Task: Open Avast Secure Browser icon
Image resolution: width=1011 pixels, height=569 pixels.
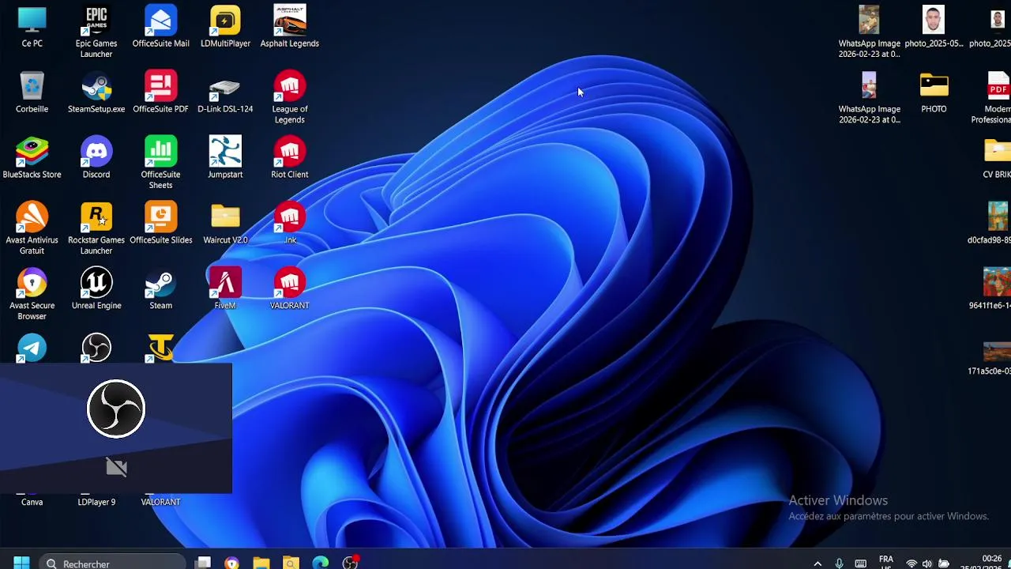Action: pyautogui.click(x=32, y=295)
